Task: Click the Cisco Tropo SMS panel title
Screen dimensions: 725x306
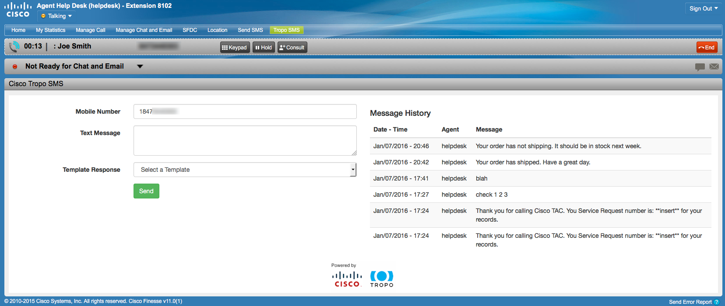Action: point(36,83)
